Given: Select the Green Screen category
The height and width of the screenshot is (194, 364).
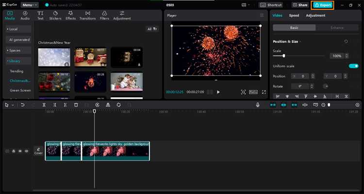Looking at the screenshot, I should point(20,90).
